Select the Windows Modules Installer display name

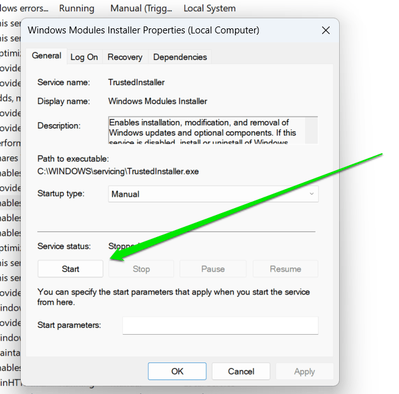click(158, 101)
